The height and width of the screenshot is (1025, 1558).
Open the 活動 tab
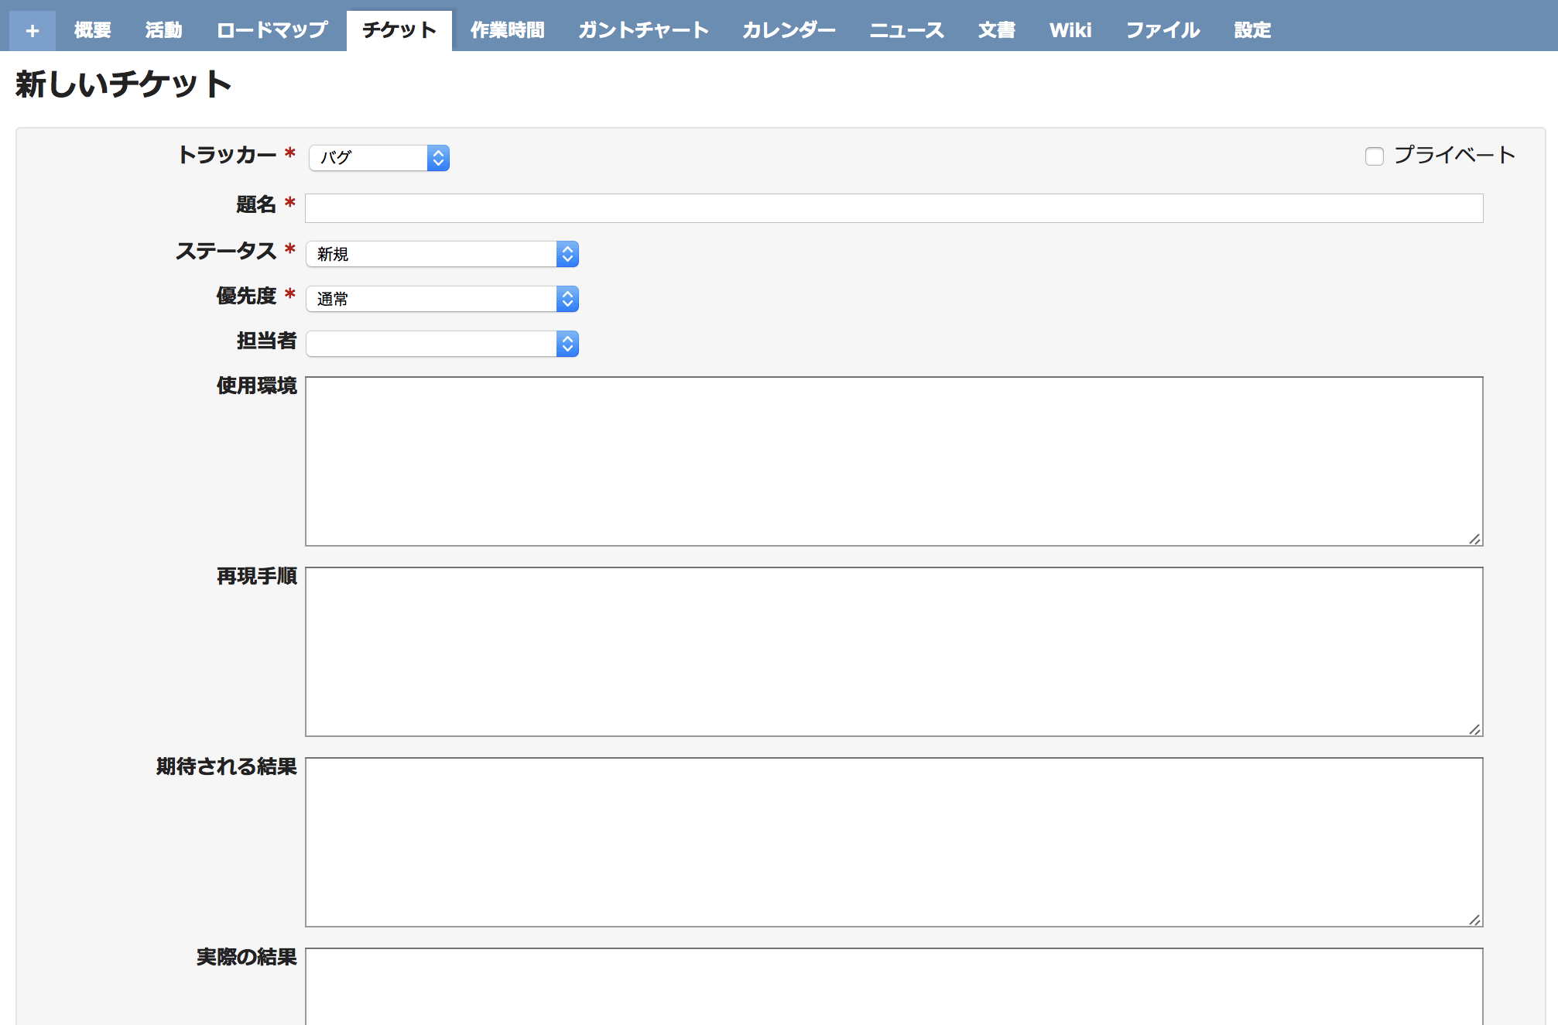coord(163,31)
